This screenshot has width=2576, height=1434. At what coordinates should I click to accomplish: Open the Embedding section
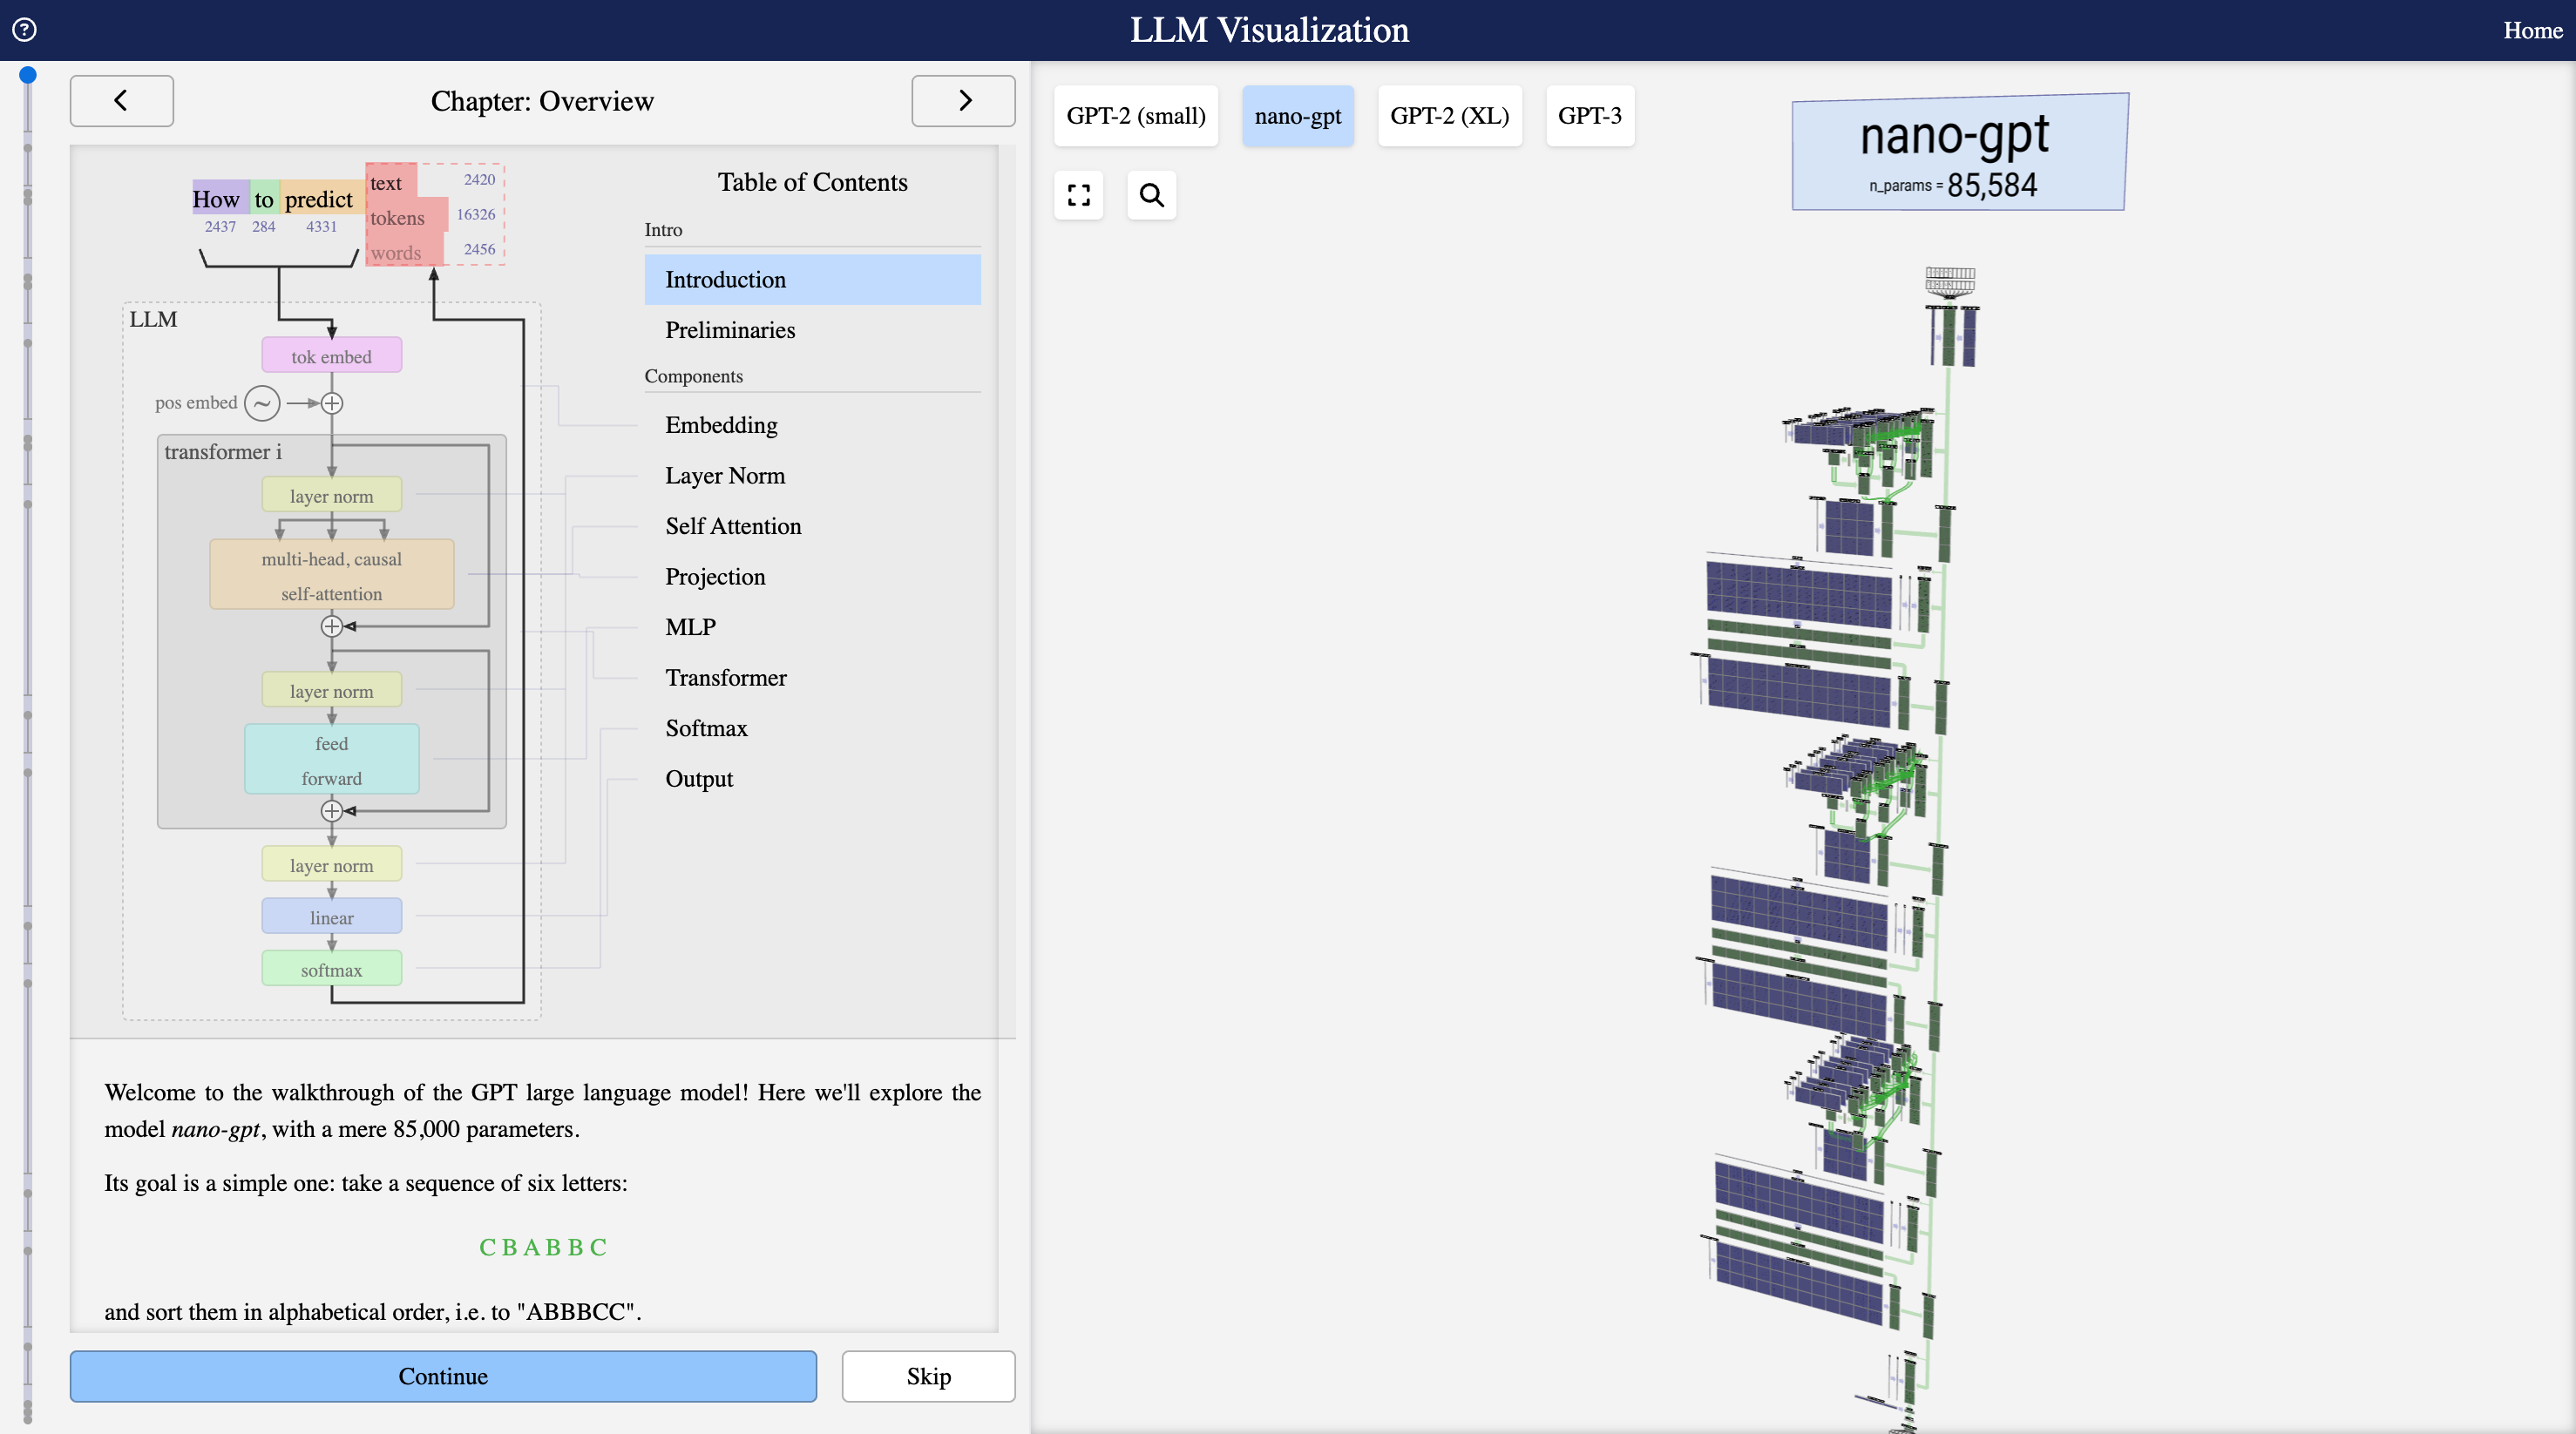click(x=721, y=425)
